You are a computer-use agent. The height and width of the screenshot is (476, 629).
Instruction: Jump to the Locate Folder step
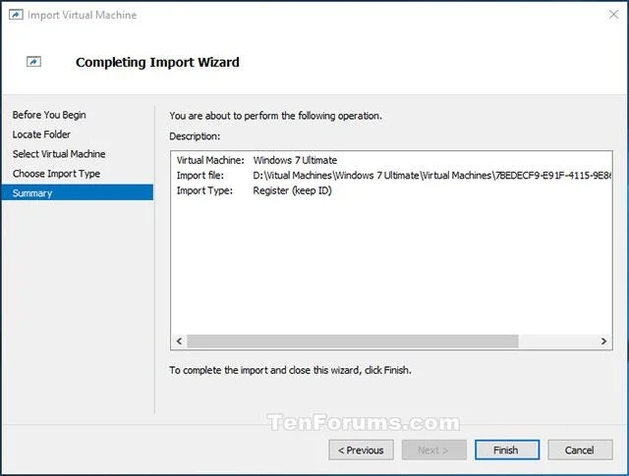tap(41, 134)
